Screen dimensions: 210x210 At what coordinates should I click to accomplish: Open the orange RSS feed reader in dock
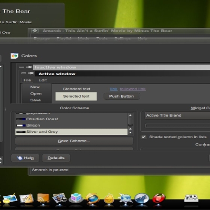click(43, 198)
